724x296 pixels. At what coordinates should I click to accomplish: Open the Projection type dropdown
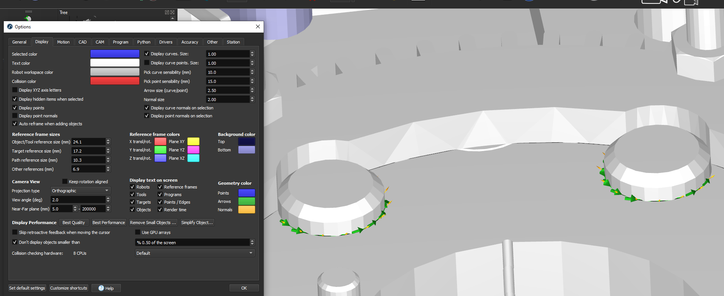click(x=80, y=191)
